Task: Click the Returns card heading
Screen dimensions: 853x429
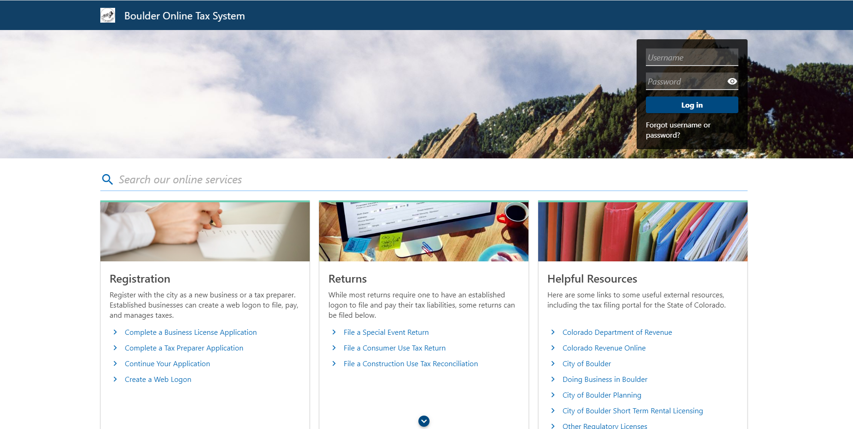Action: [x=348, y=279]
